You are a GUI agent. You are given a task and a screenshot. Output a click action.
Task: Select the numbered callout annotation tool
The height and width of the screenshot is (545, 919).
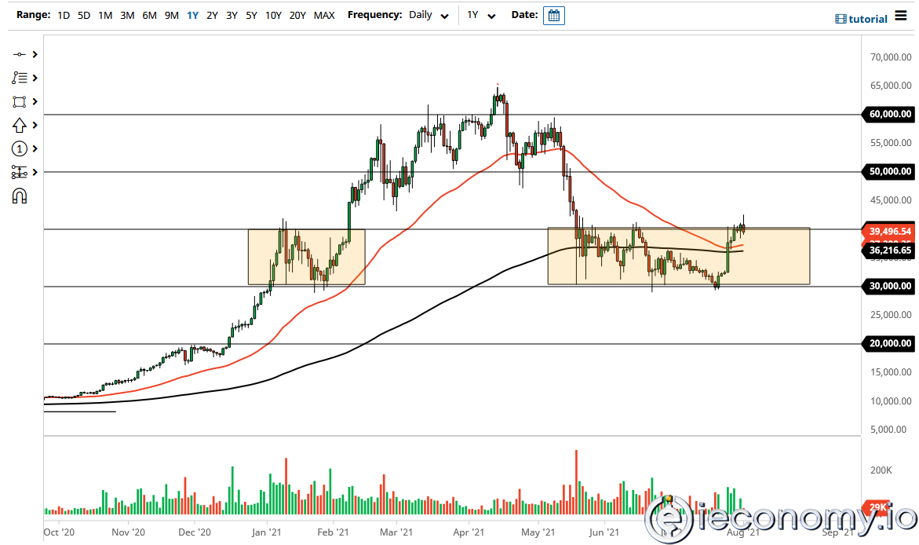(20, 148)
